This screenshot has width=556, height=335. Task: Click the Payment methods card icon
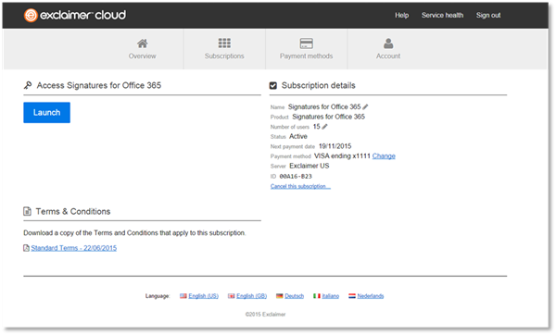[307, 43]
